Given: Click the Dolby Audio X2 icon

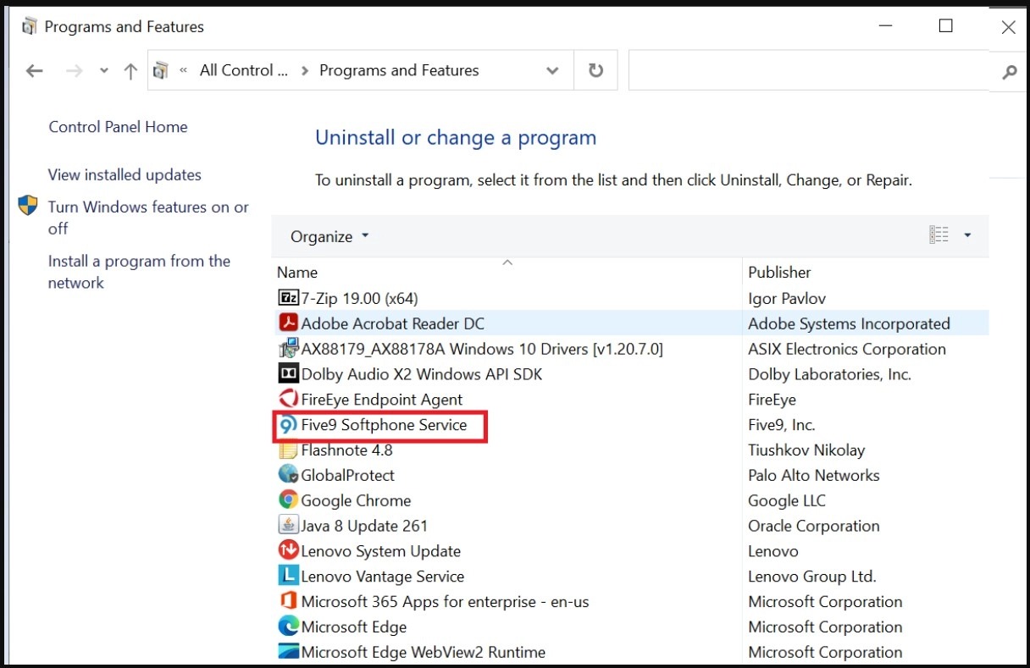Looking at the screenshot, I should coord(288,374).
